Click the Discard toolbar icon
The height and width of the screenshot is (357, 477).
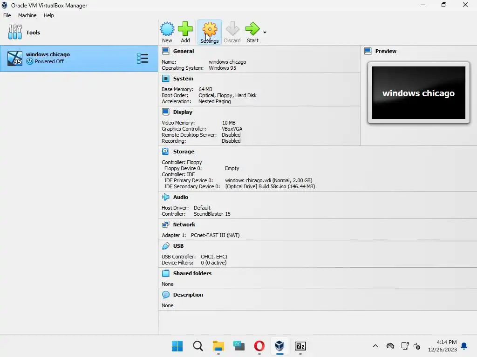click(232, 29)
